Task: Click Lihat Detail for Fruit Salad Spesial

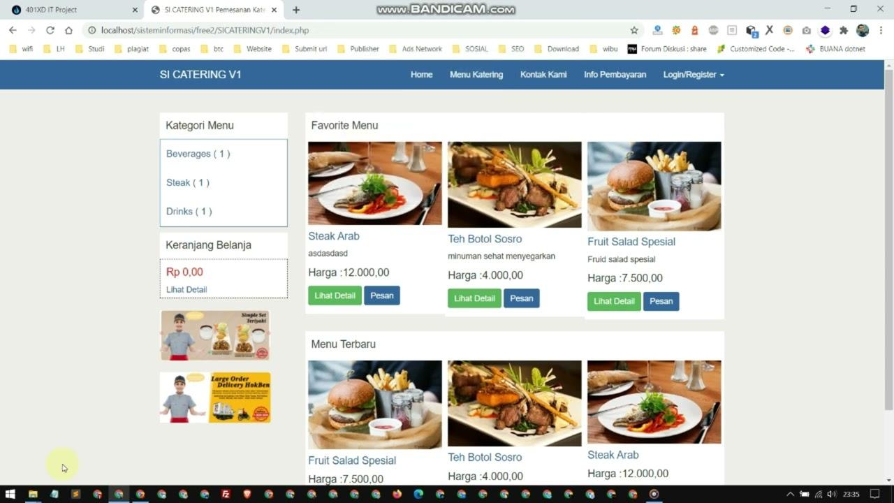Action: (614, 301)
